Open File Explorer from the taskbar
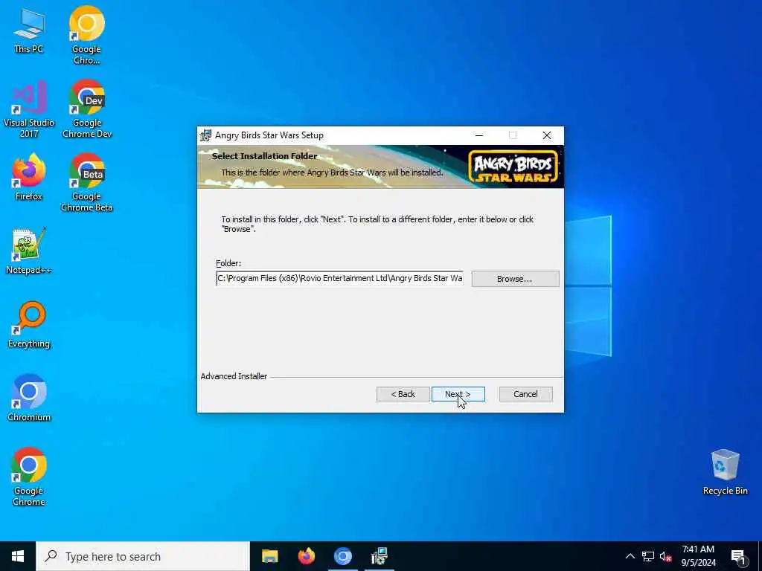Image resolution: width=762 pixels, height=571 pixels. point(269,556)
